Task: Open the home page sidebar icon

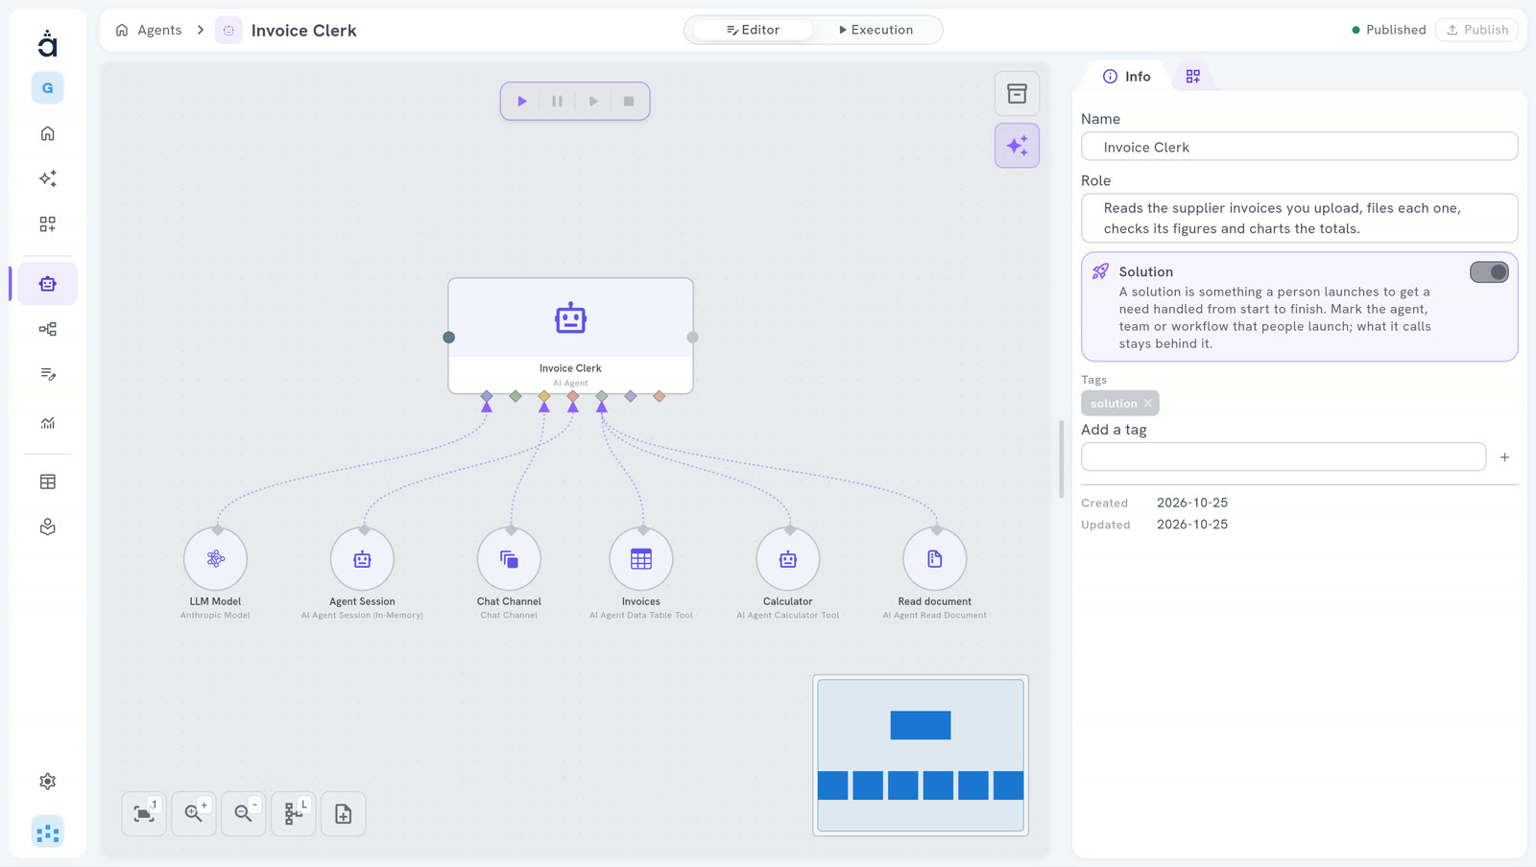Action: (47, 133)
